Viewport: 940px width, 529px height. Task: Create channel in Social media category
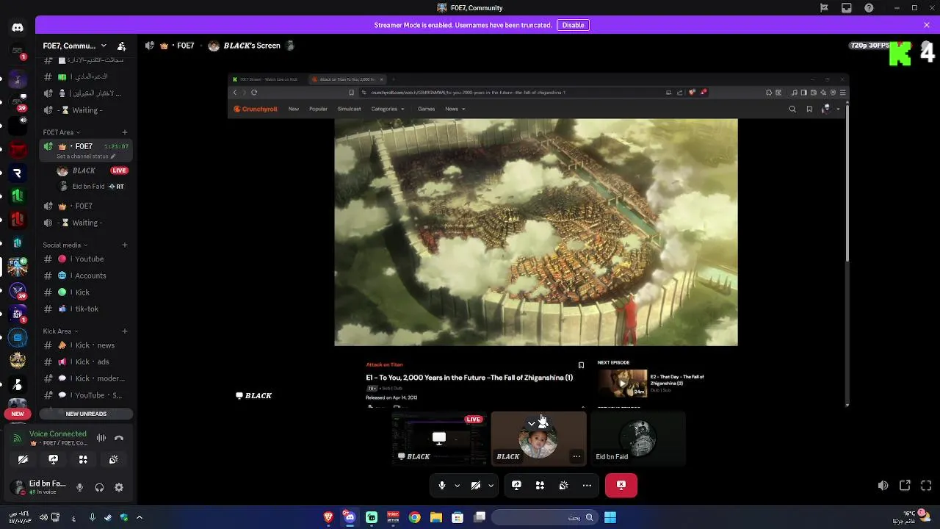[x=124, y=245]
